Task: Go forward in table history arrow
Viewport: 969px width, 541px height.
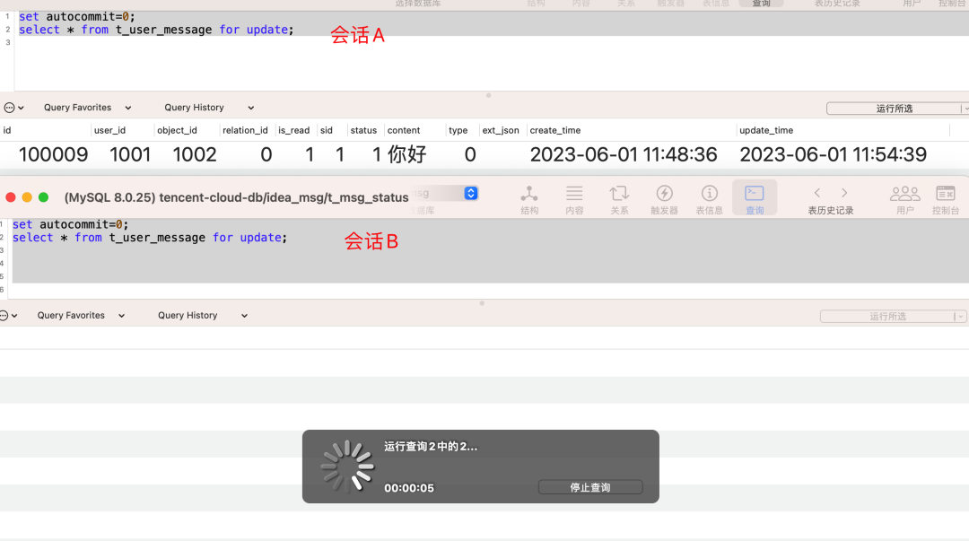Action: tap(844, 193)
